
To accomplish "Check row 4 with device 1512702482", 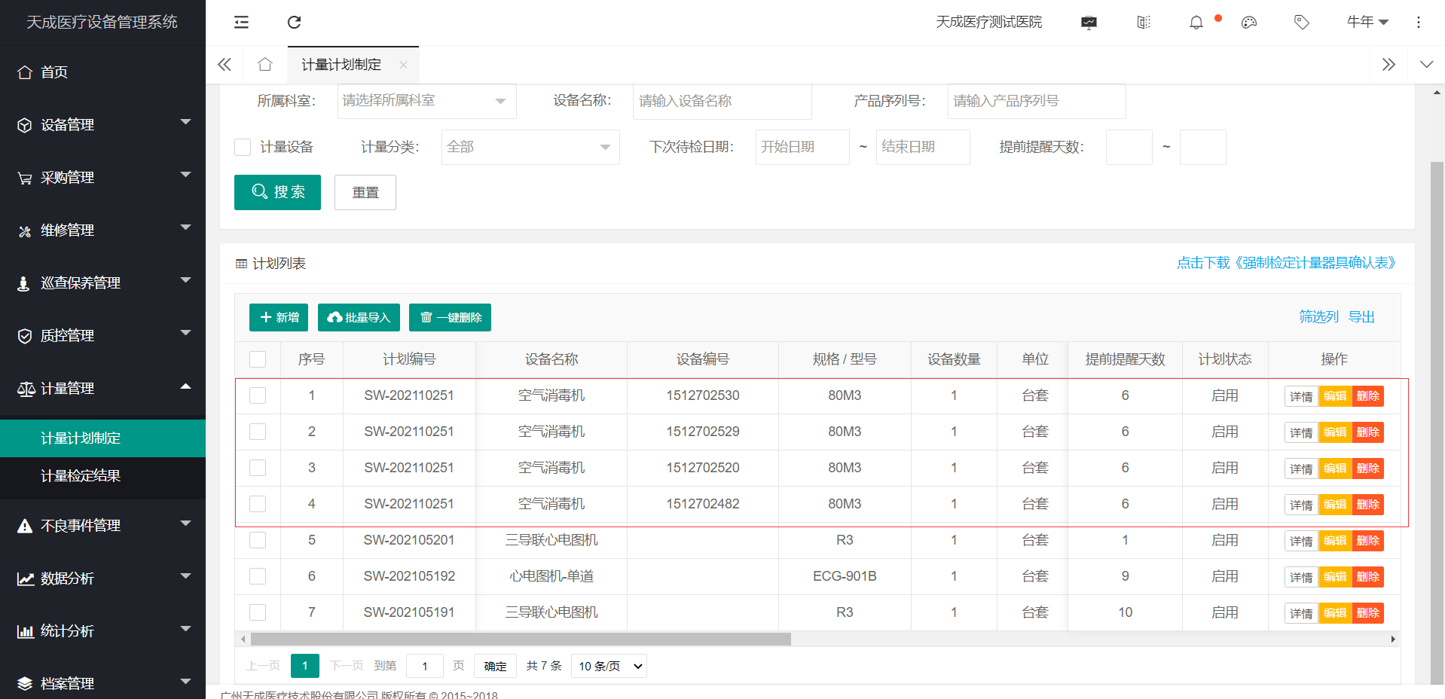I will 258,504.
